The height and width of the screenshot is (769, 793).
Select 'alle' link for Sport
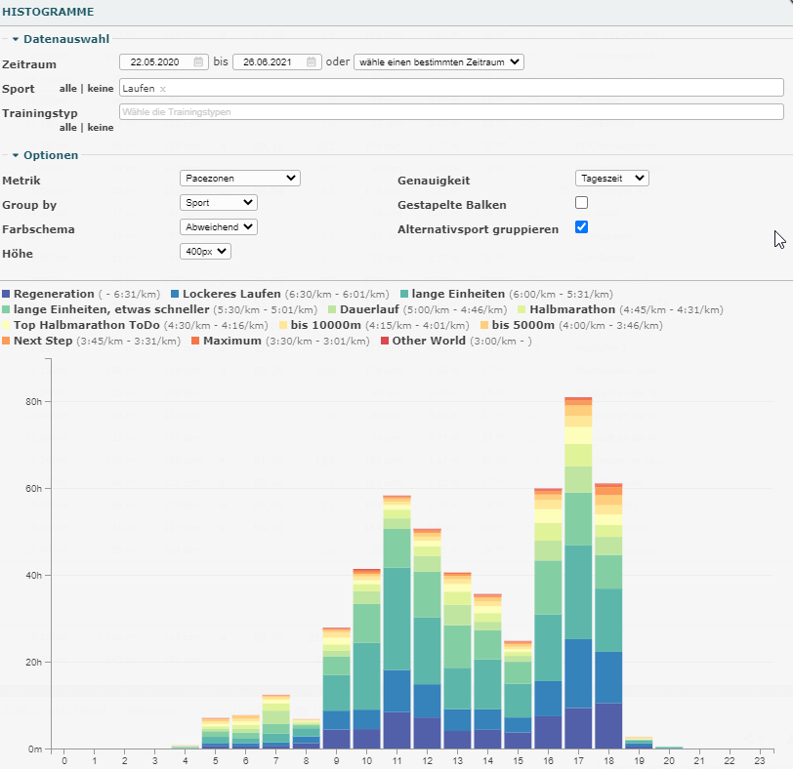click(x=68, y=89)
